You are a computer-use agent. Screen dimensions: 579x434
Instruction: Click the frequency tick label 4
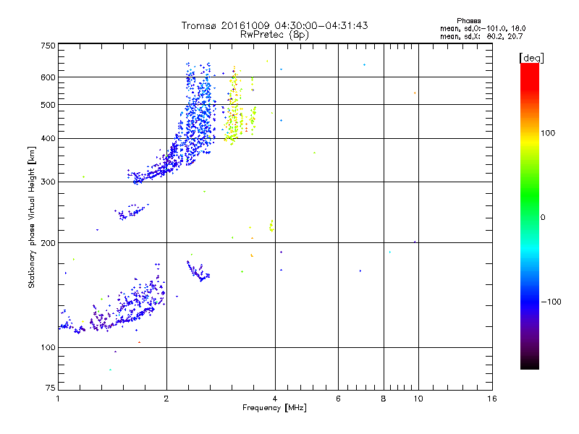[275, 399]
